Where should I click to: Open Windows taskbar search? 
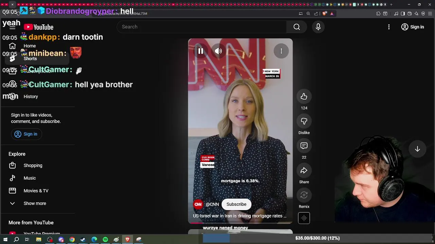[16, 240]
